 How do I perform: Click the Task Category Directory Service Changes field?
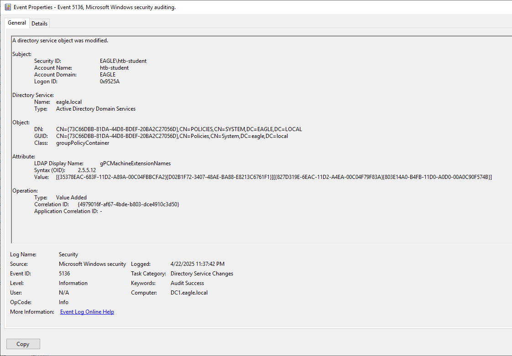point(202,274)
